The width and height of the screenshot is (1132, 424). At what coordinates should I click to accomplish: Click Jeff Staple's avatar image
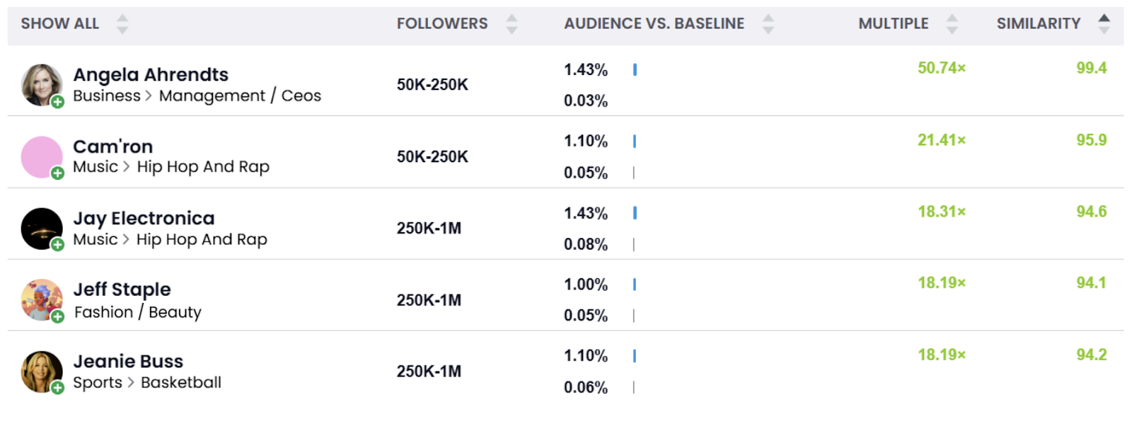(41, 299)
